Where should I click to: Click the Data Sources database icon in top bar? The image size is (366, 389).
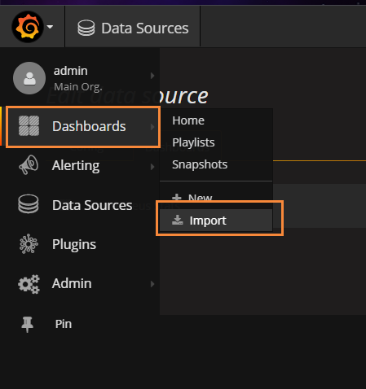pos(86,28)
